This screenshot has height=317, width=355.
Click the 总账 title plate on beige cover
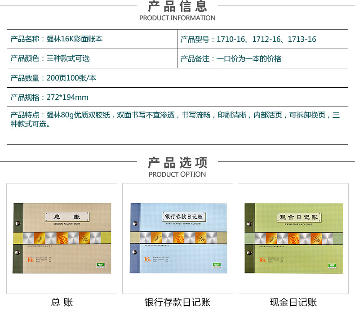67,217
